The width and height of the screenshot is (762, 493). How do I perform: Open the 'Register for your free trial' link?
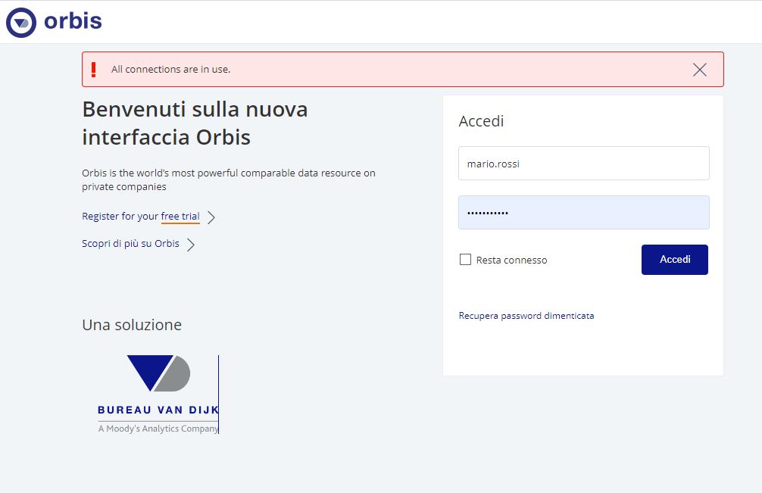point(140,217)
